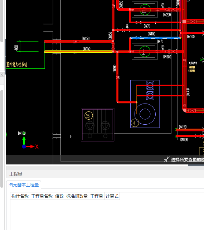Click the vertical DN300 pipe label
This screenshot has width=204, height=230.
point(188,92)
